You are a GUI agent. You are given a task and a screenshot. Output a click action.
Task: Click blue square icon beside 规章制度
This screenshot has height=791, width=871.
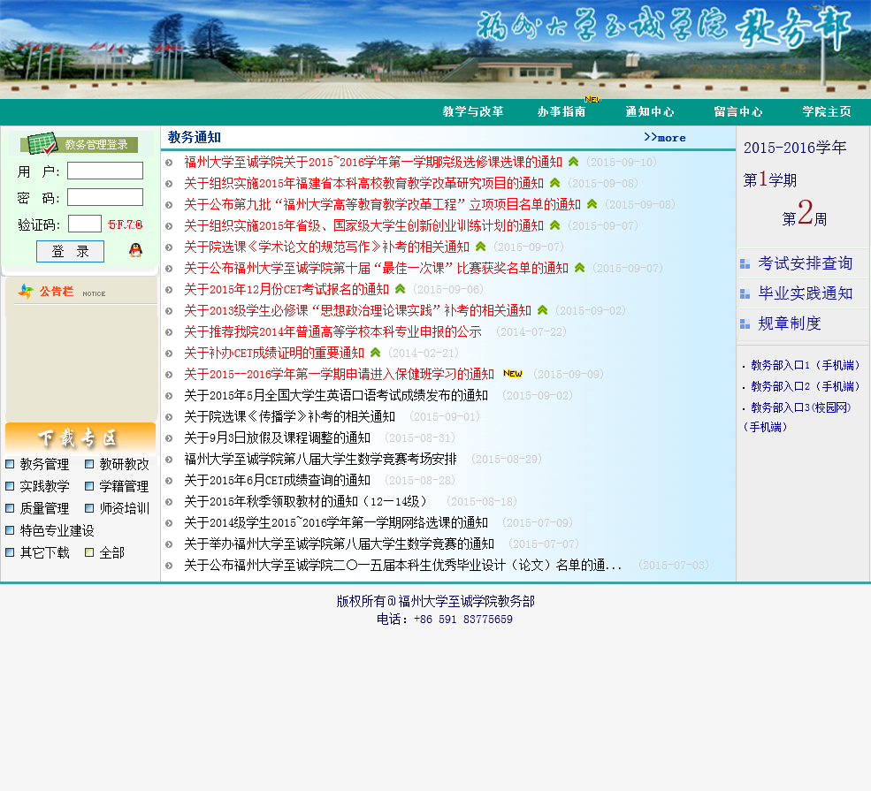pyautogui.click(x=745, y=324)
